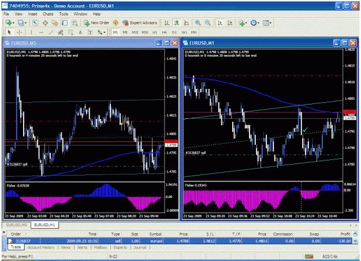
Task: Switch timeframe to H1
Action: point(155,32)
